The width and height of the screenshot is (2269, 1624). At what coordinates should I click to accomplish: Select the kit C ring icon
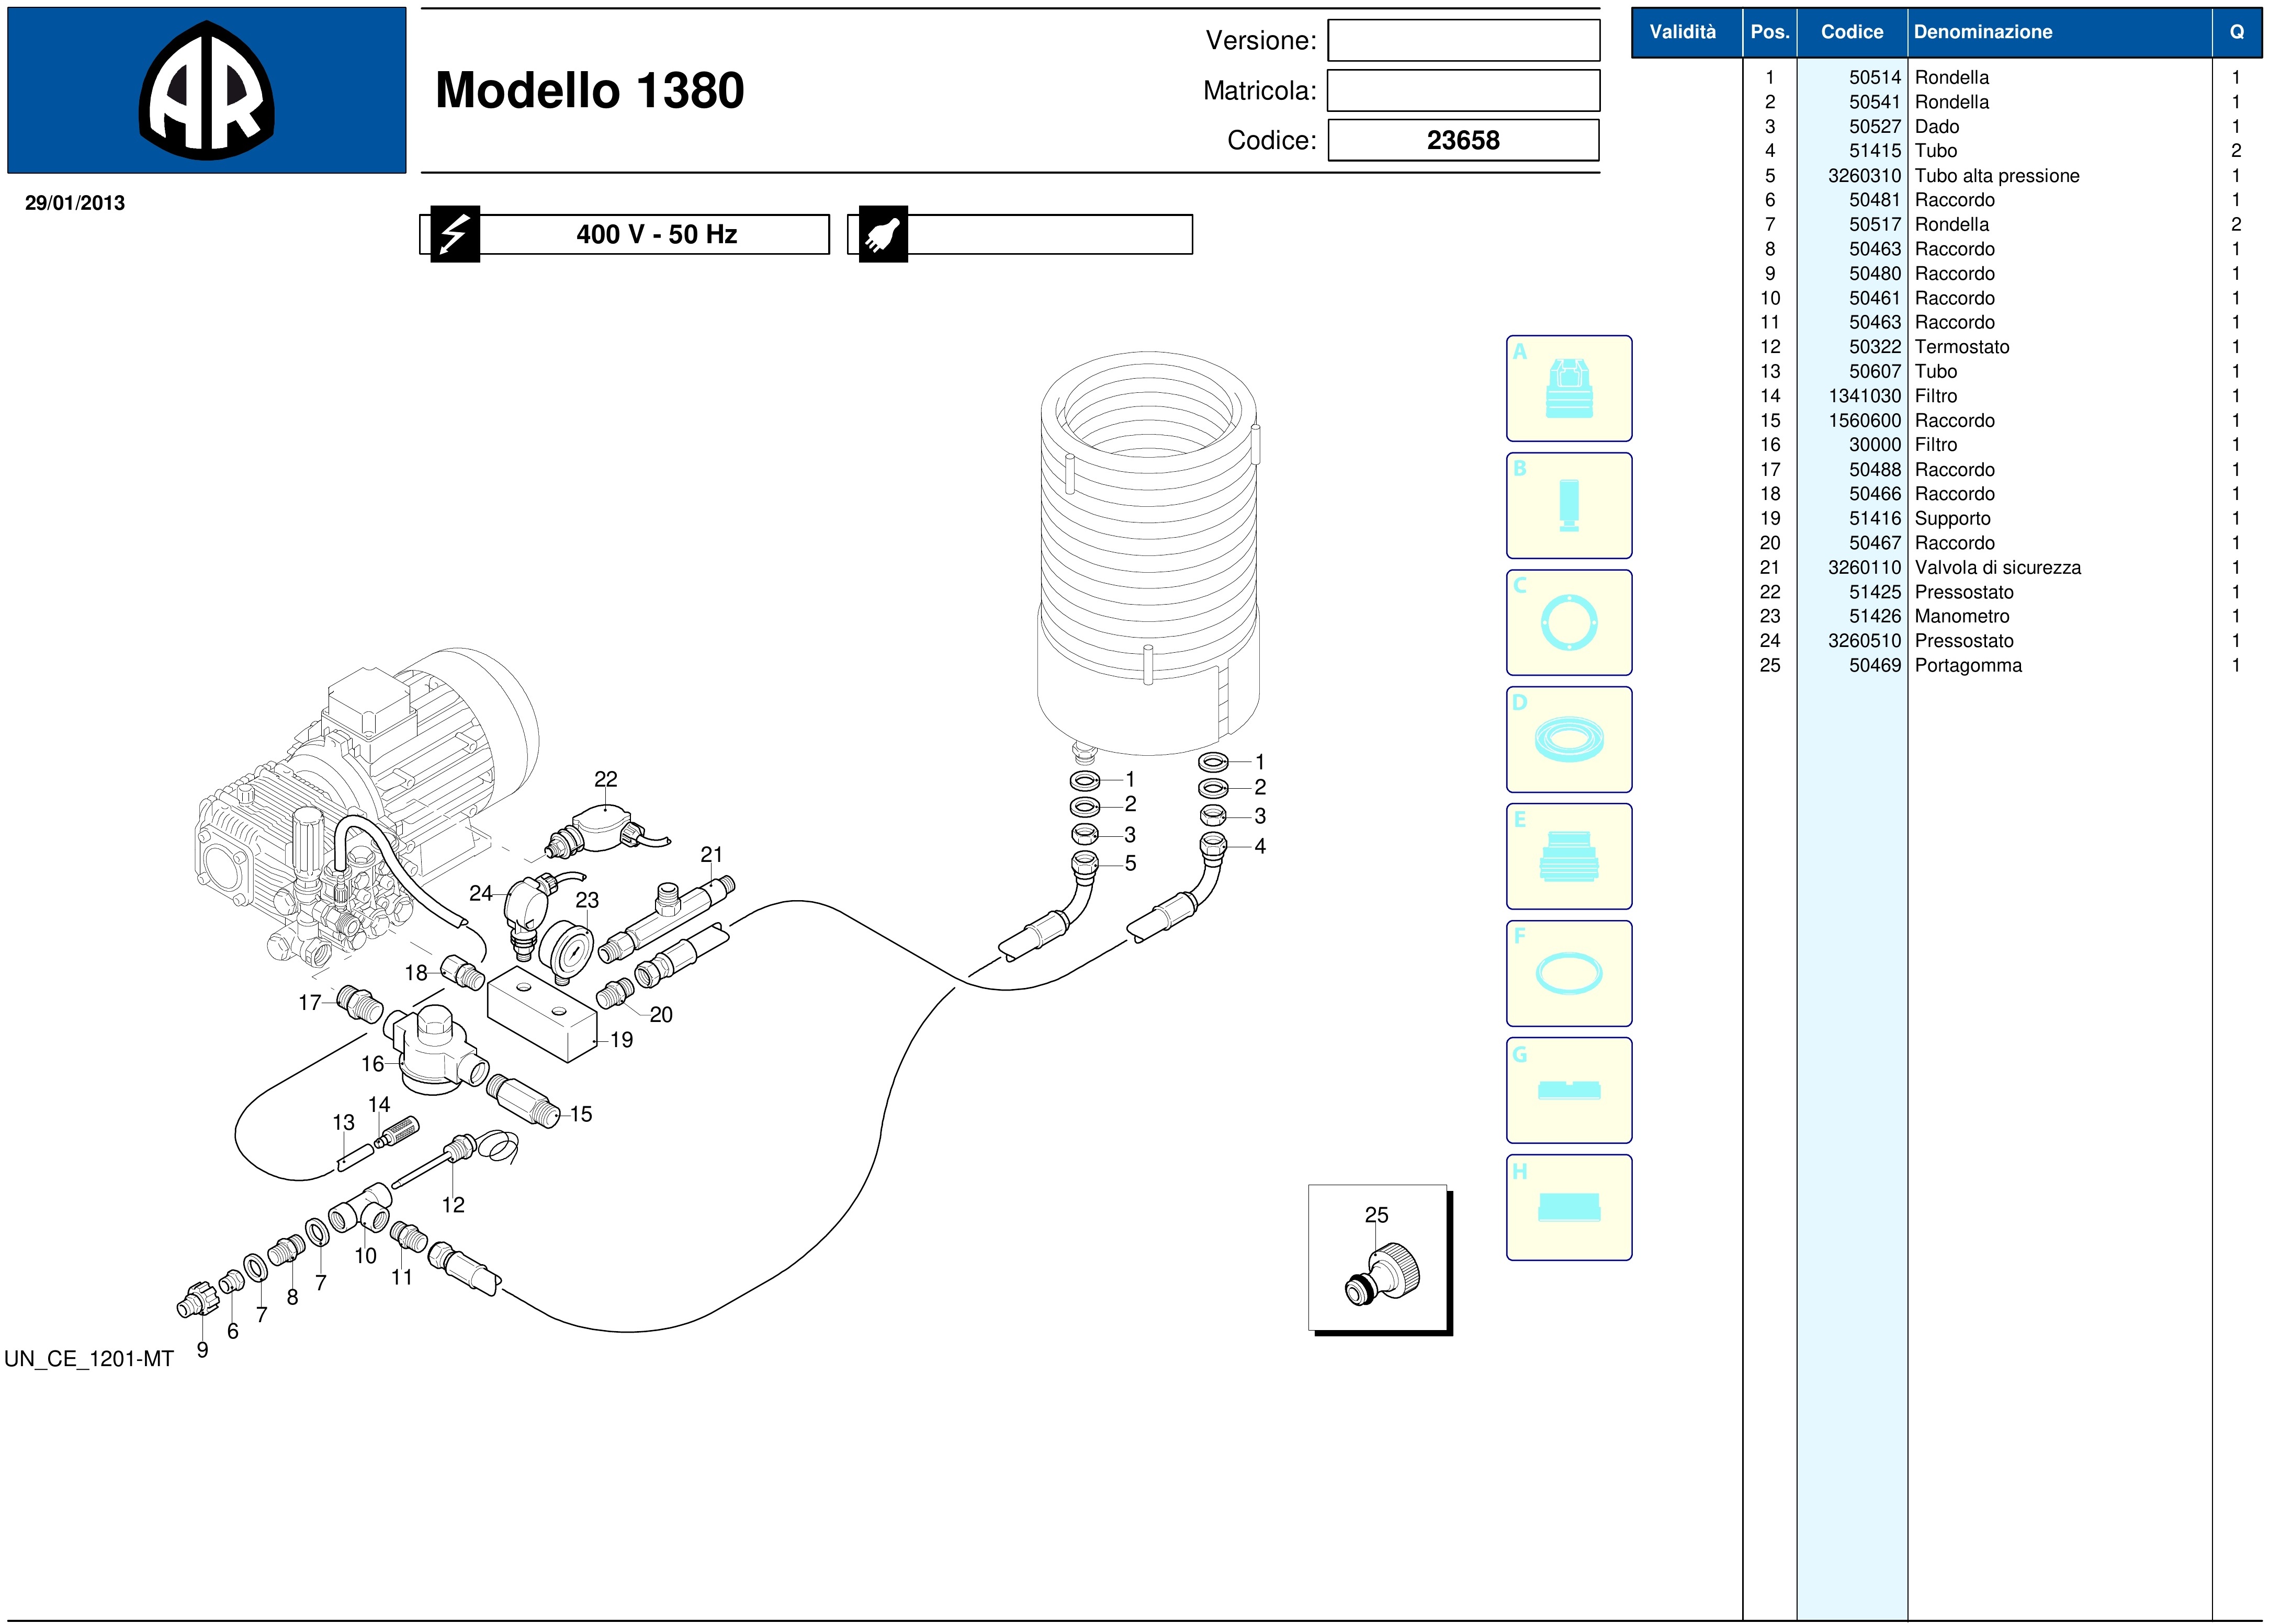[x=1568, y=623]
